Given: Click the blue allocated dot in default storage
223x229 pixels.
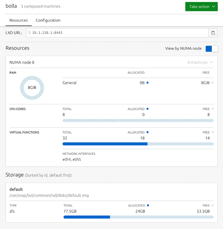Looking at the screenshot, I should pos(148,205).
